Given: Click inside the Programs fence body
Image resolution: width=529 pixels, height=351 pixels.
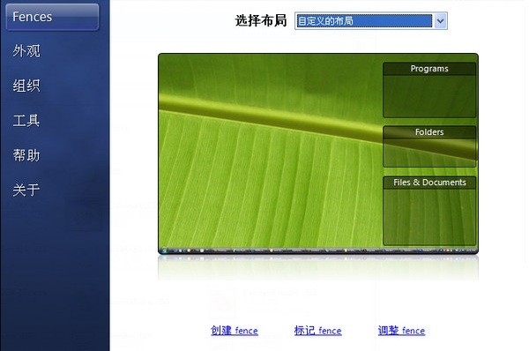Looking at the screenshot, I should (x=429, y=96).
